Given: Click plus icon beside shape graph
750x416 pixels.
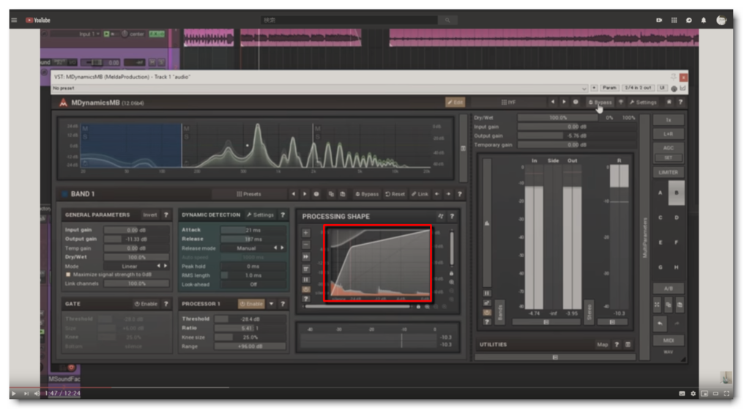Looking at the screenshot, I should click(306, 233).
